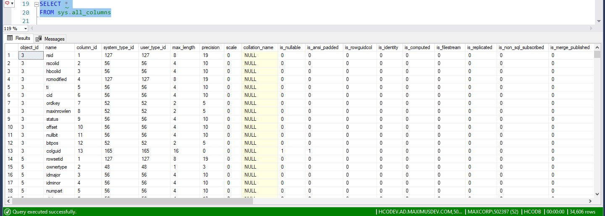Click the editor vertical scrollbar down arrow
This screenshot has width=605, height=216.
pyautogui.click(x=598, y=21)
